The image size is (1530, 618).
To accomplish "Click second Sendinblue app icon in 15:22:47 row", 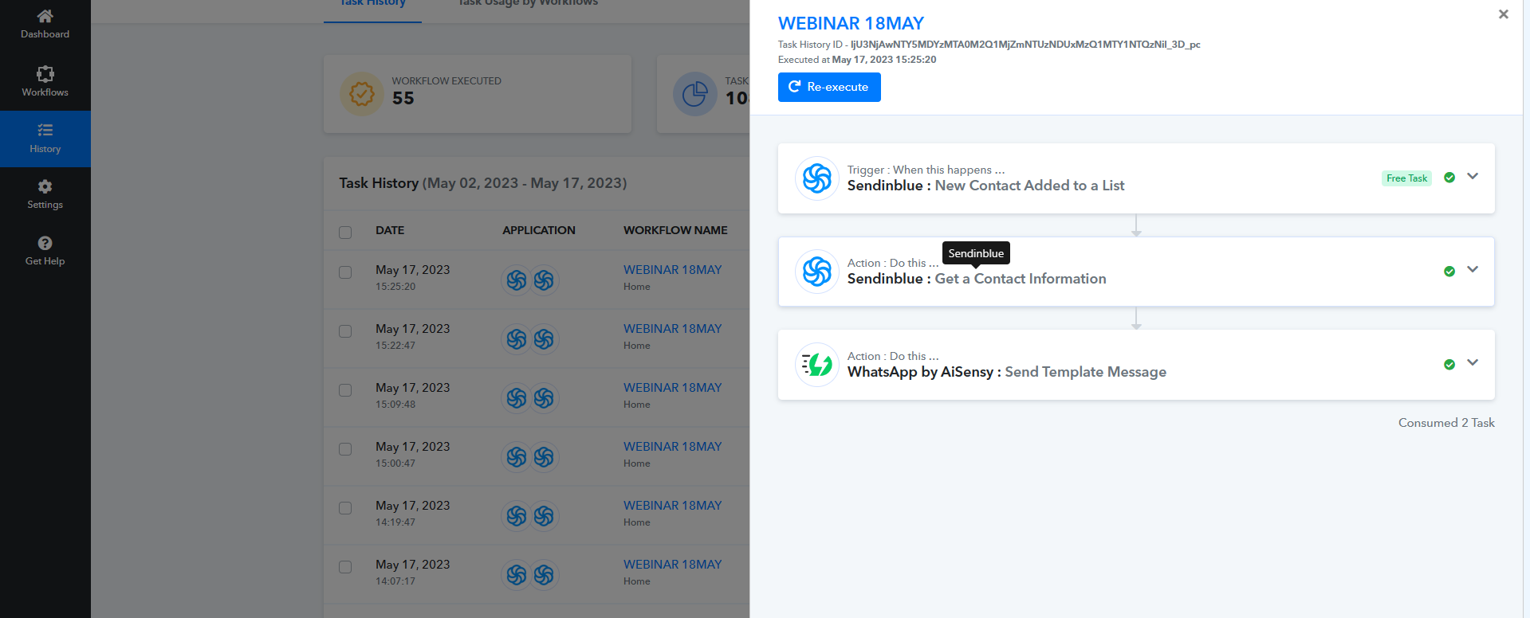I will (544, 339).
